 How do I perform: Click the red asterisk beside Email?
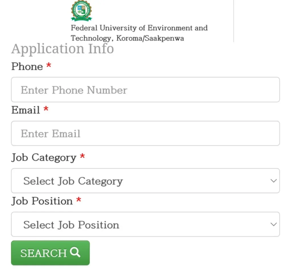[x=46, y=109]
